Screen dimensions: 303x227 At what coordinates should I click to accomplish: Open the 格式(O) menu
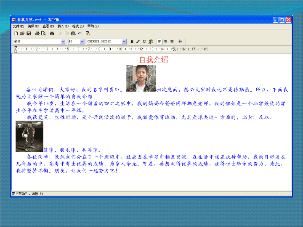coord(78,26)
